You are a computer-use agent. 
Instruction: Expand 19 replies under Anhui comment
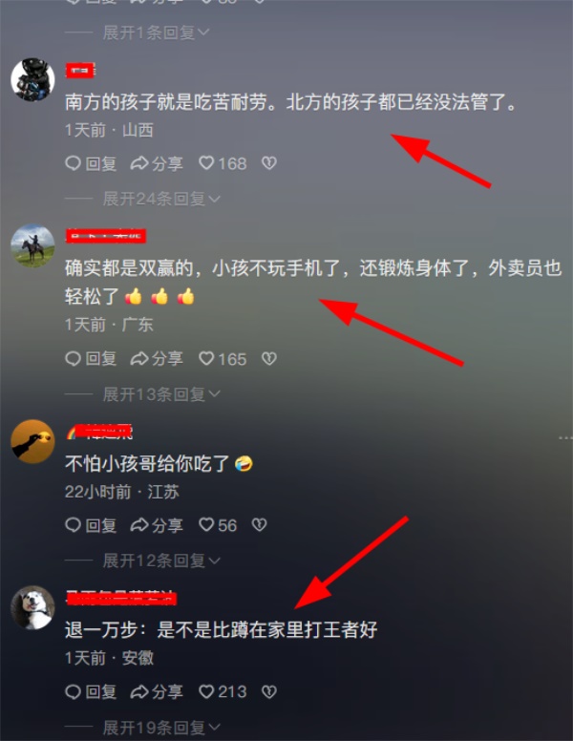click(161, 728)
